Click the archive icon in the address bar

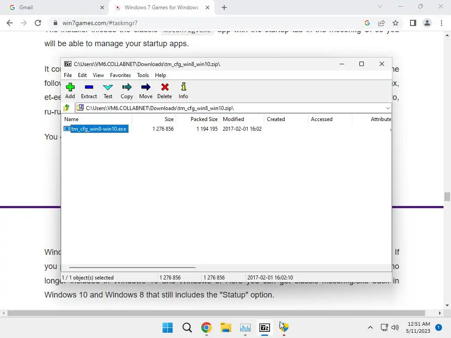(x=80, y=108)
